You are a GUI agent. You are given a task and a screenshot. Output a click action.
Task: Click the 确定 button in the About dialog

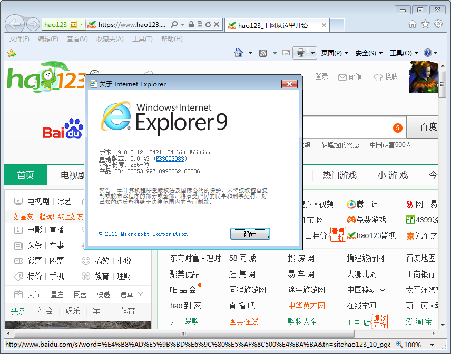tap(250, 233)
